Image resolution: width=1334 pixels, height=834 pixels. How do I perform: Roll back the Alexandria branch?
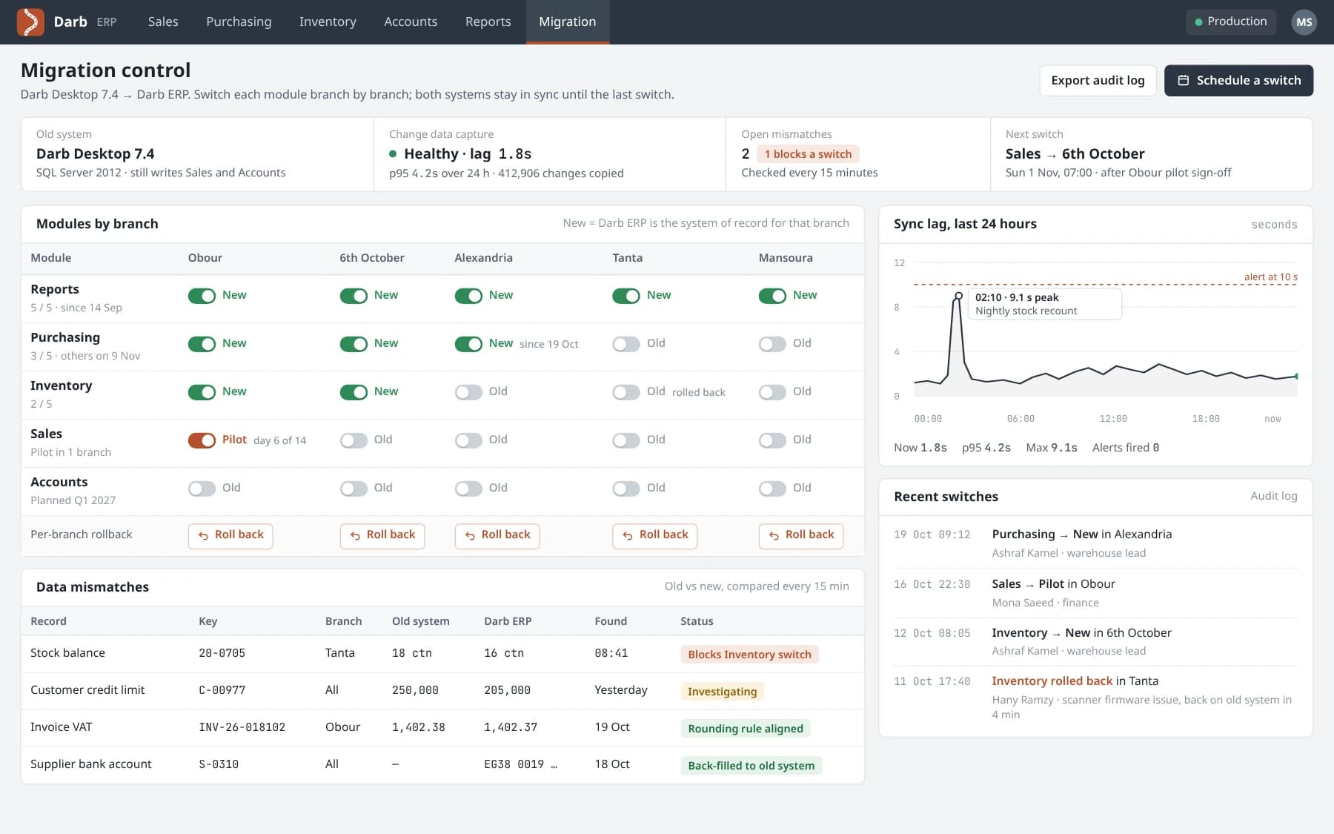coord(497,535)
